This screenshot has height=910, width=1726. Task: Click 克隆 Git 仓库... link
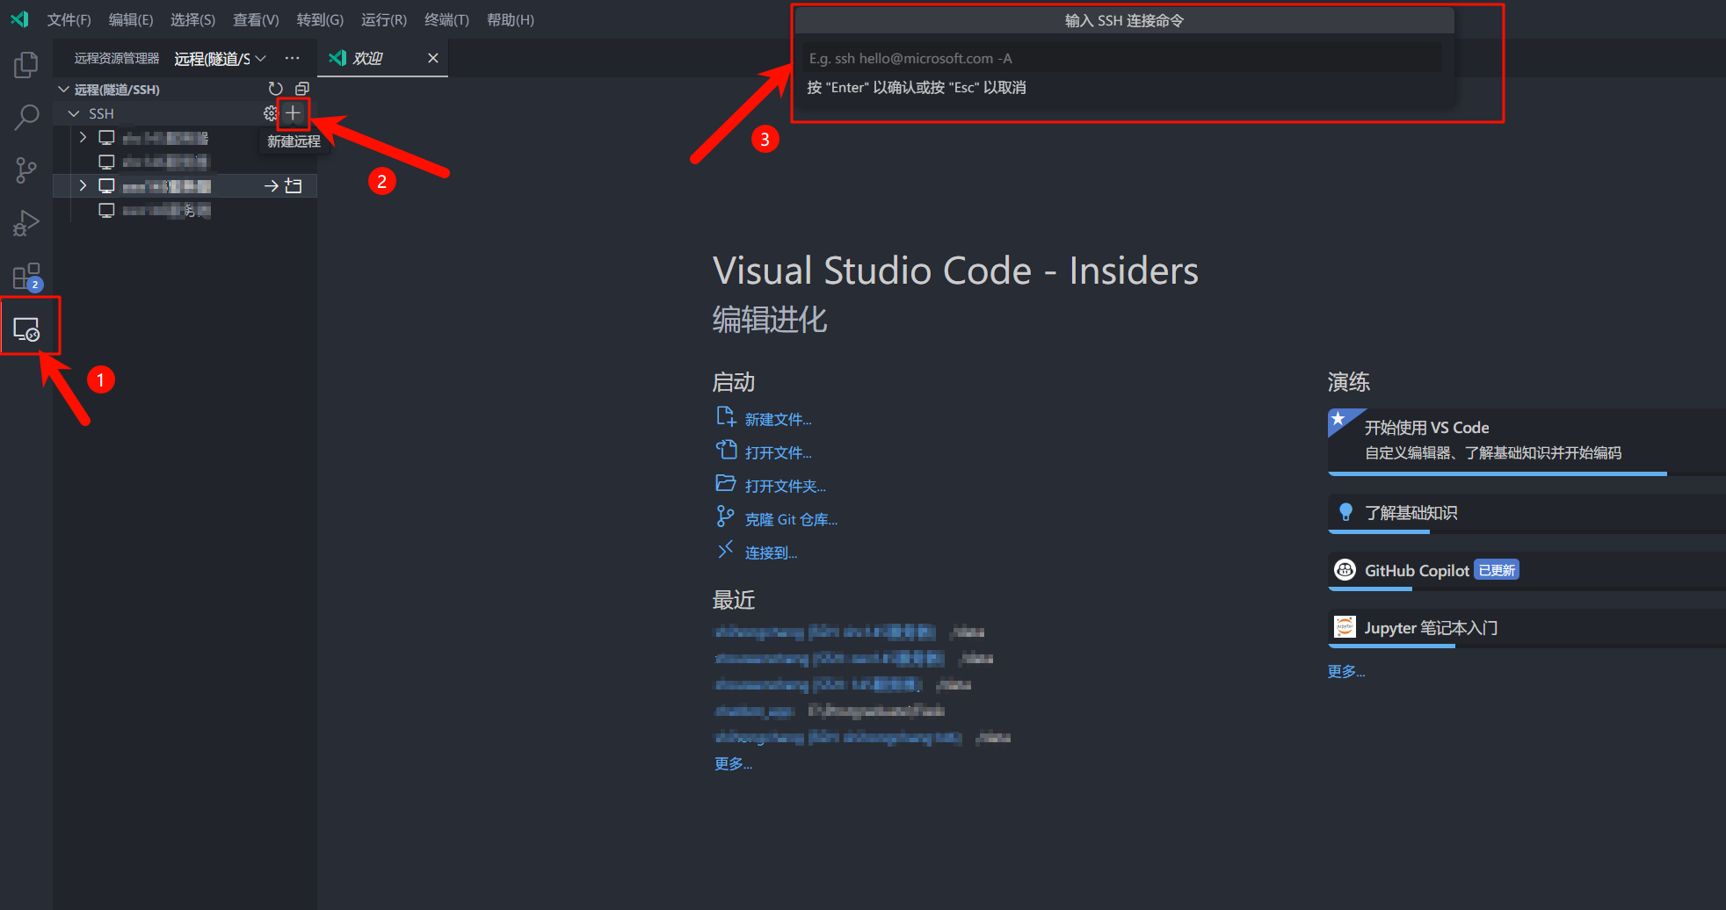click(792, 520)
